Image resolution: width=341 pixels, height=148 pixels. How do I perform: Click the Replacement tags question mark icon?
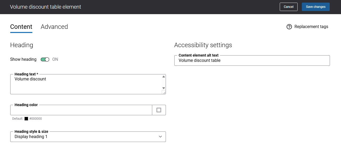coord(289,27)
